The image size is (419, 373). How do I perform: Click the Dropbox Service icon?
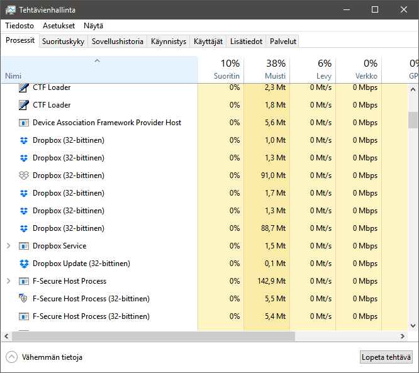click(x=24, y=246)
